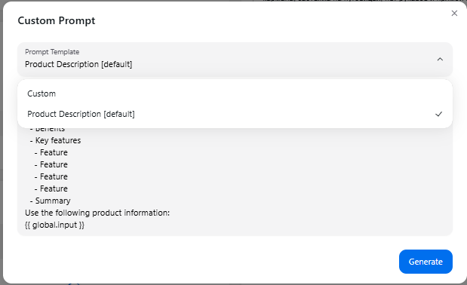Screen dimensions: 467x285
Task: Open the Prompt Template dropdown field
Action: 235,60
